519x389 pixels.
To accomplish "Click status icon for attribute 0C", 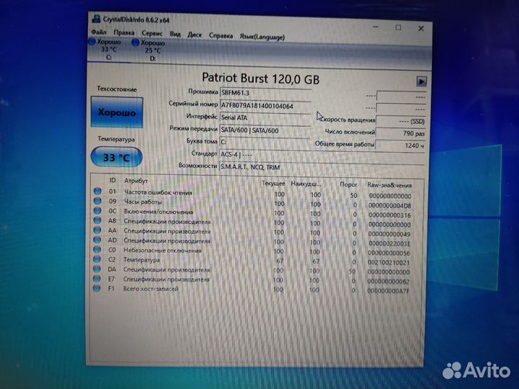I will coord(97,210).
